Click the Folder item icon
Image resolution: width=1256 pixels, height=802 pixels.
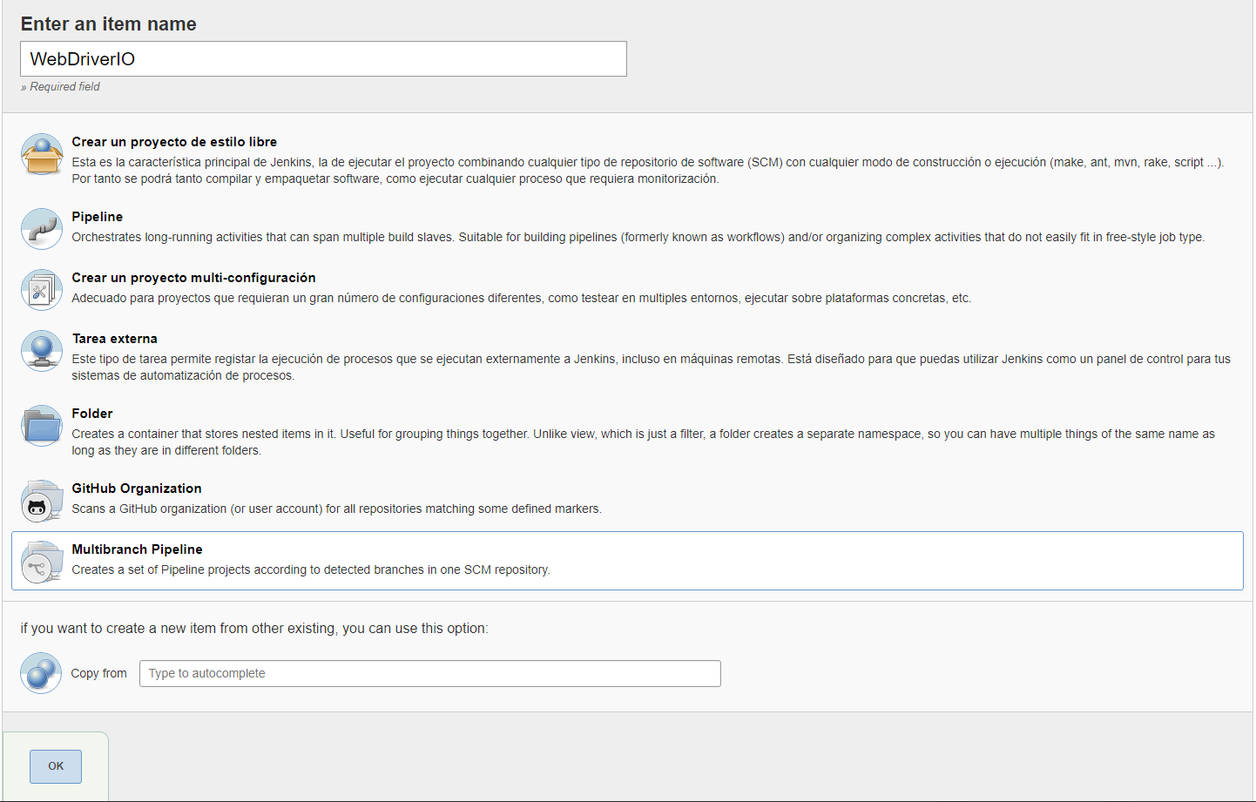[x=42, y=426]
